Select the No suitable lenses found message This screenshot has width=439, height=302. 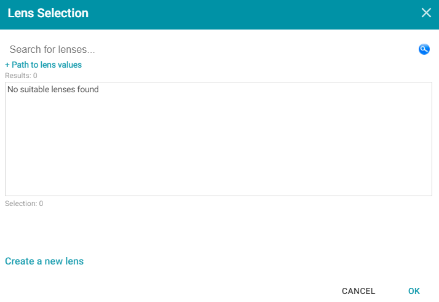coord(53,89)
